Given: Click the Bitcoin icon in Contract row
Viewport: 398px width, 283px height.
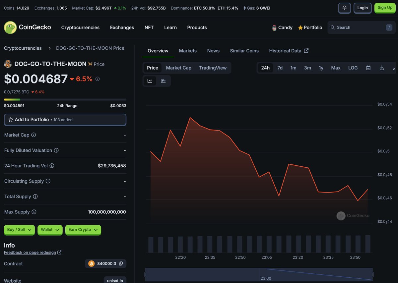Looking at the screenshot, I should [91, 264].
